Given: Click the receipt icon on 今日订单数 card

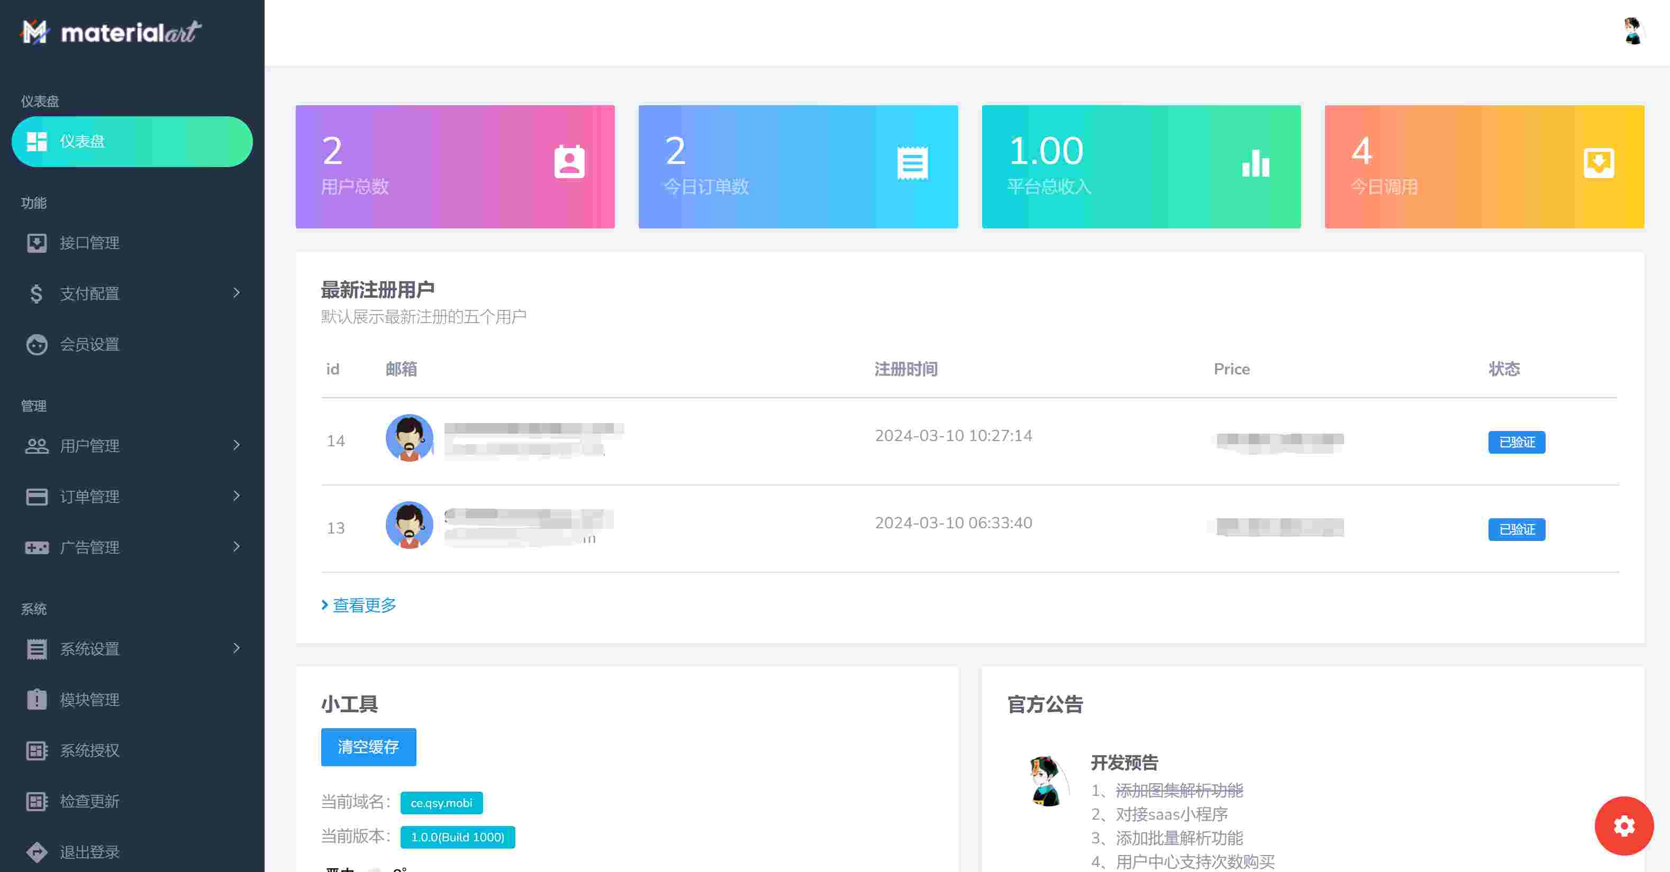Looking at the screenshot, I should 912,163.
